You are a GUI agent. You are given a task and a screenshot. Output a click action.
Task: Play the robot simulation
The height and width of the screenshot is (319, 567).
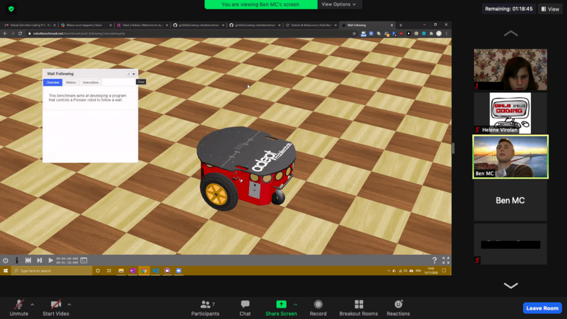point(50,260)
